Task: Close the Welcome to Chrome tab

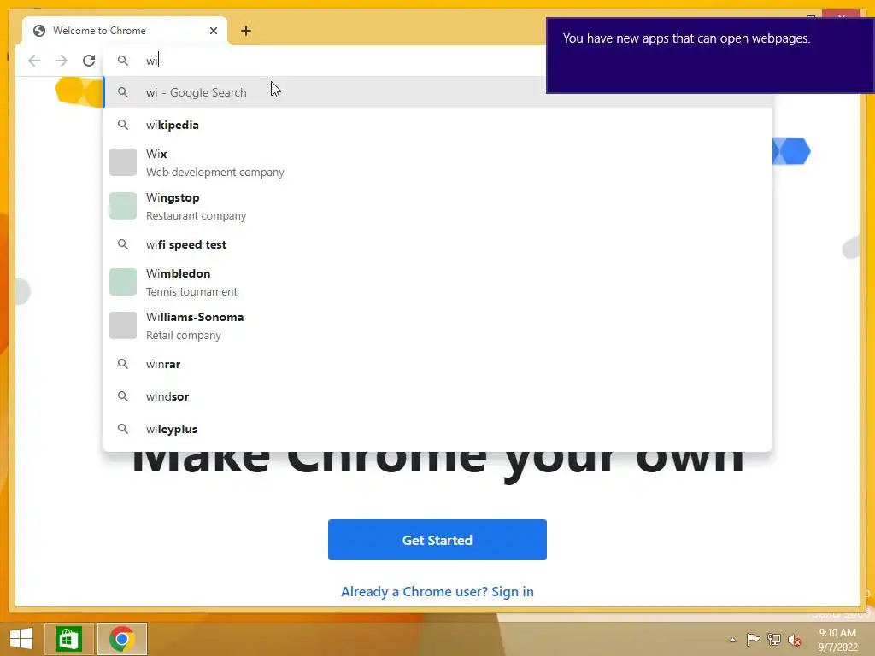Action: [214, 31]
